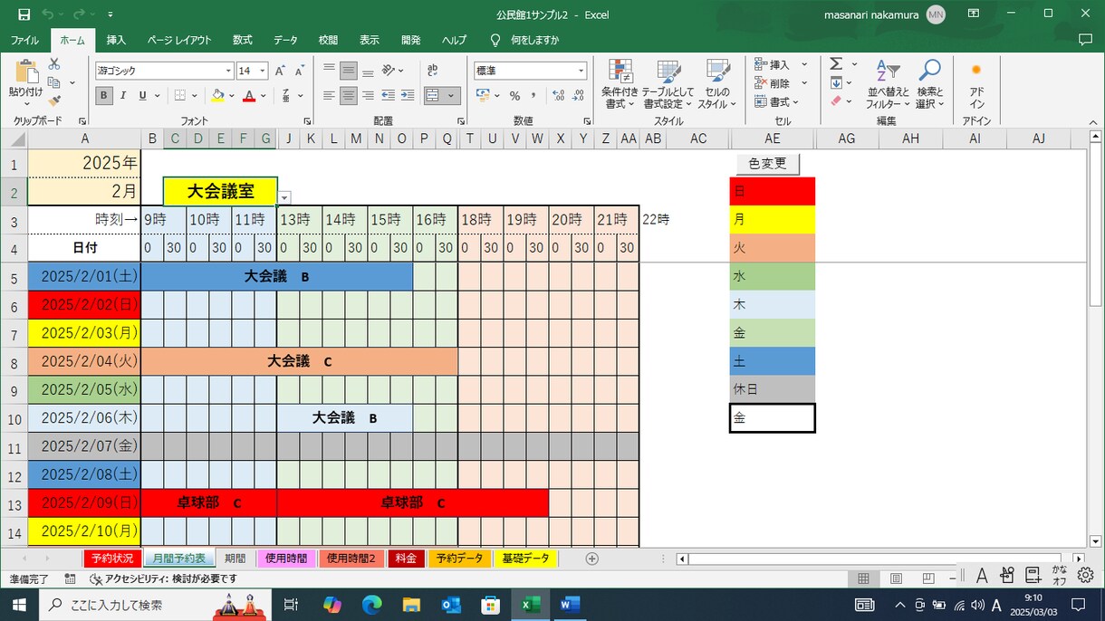Click the orientation angled text icon
This screenshot has width=1105, height=621.
(389, 71)
